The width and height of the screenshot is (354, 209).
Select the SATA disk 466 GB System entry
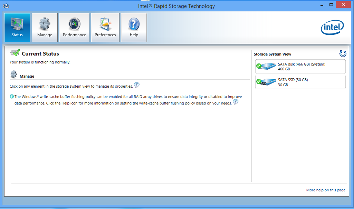click(300, 67)
